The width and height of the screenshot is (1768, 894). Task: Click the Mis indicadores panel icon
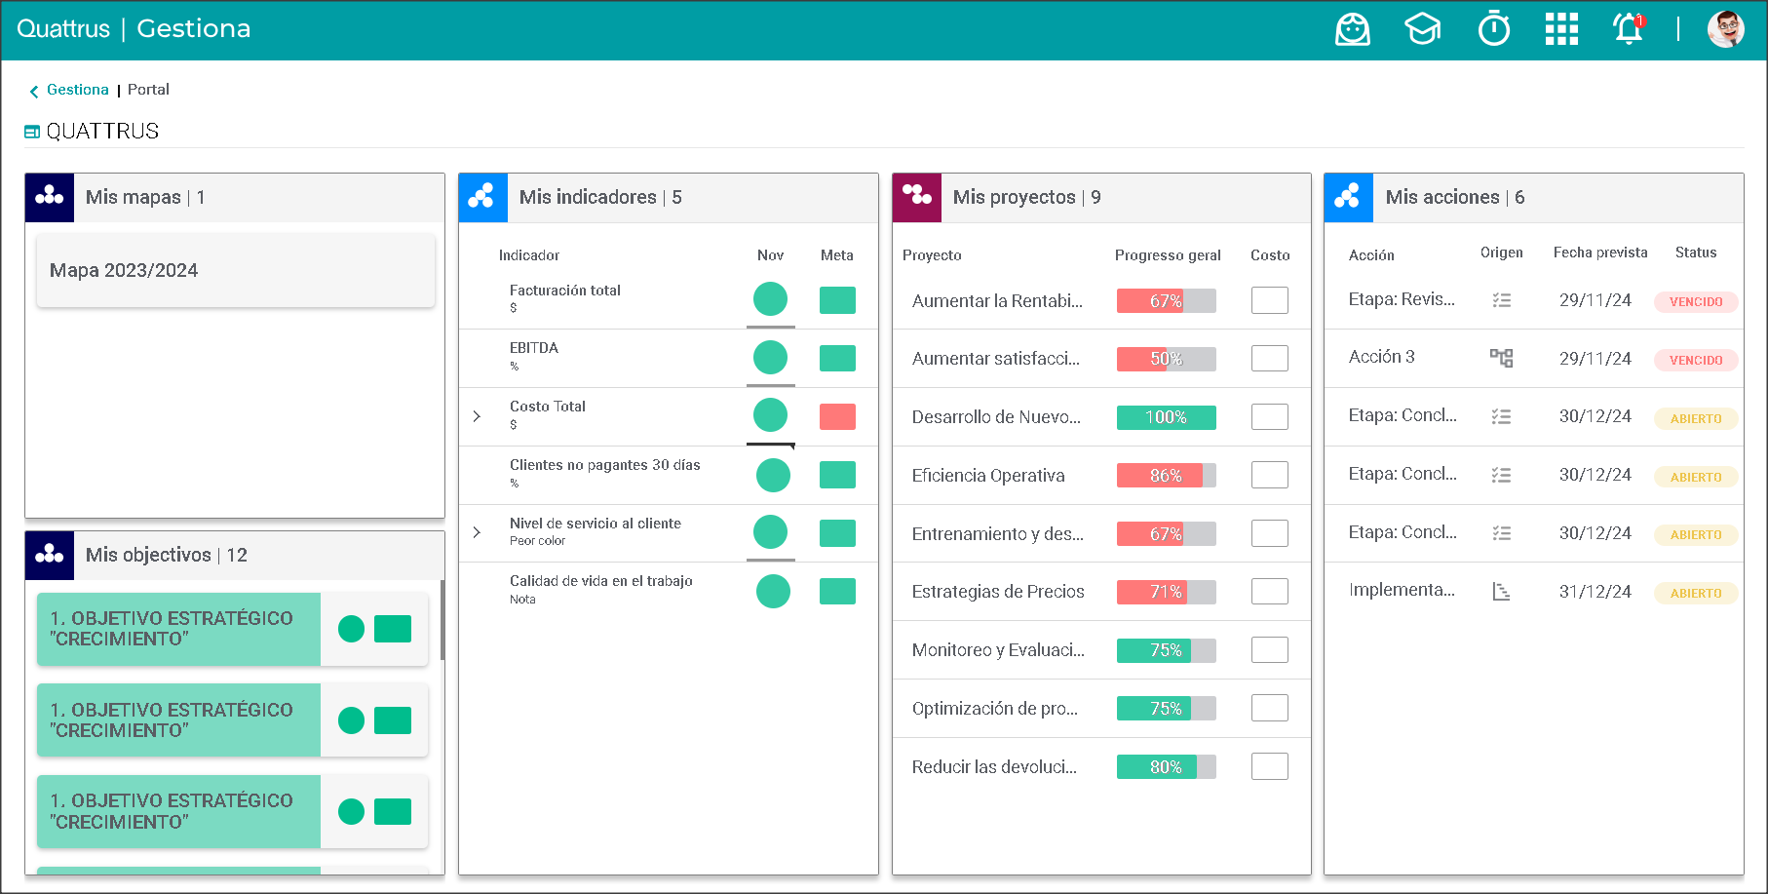click(483, 198)
